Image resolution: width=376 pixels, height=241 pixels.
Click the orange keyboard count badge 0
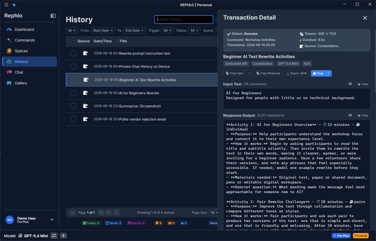click(171, 223)
